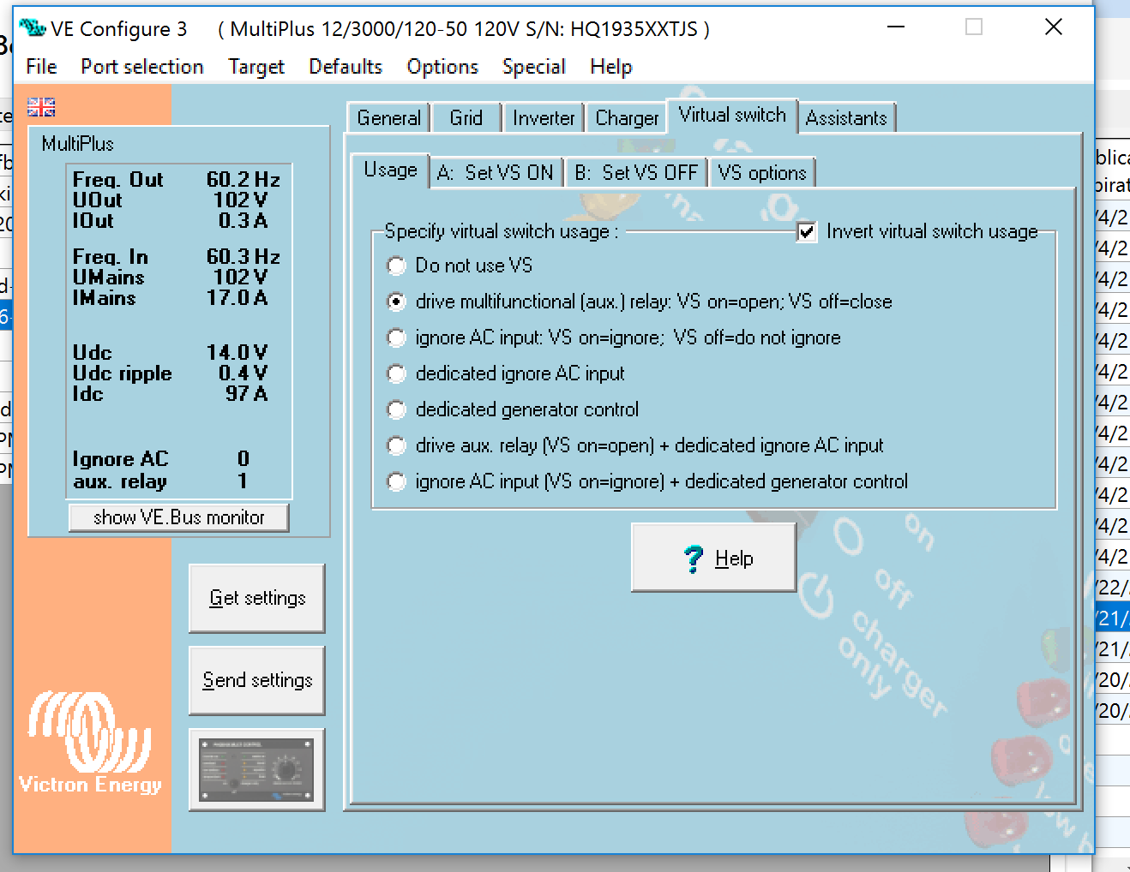Open the Port selection menu

pos(142,67)
